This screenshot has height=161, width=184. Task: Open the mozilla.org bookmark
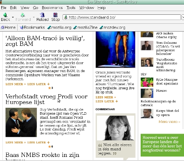pos(59,27)
